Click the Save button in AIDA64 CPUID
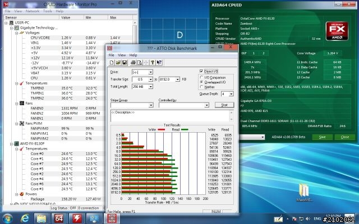The height and width of the screenshot is (224, 359). 322,137
